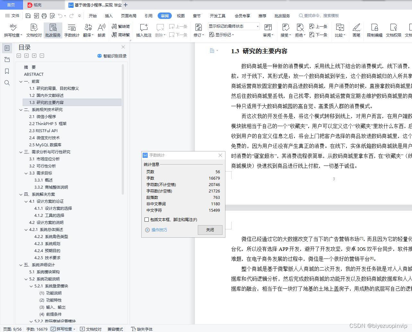Go to previous revision 上一条 near 接受
The image size is (412, 332).
(318, 27)
